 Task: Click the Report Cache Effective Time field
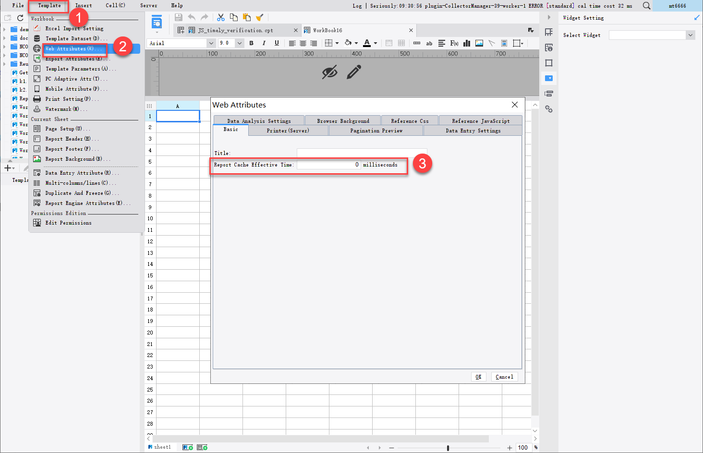coord(328,164)
